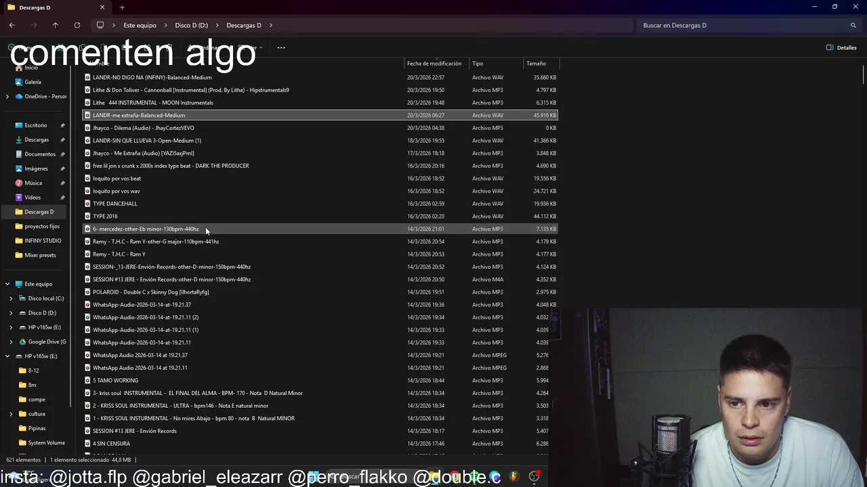Select WhatsApp-Audio-2026-03-14-at-19.21.11 (2) file
Image resolution: width=867 pixels, height=487 pixels.
pyautogui.click(x=146, y=317)
